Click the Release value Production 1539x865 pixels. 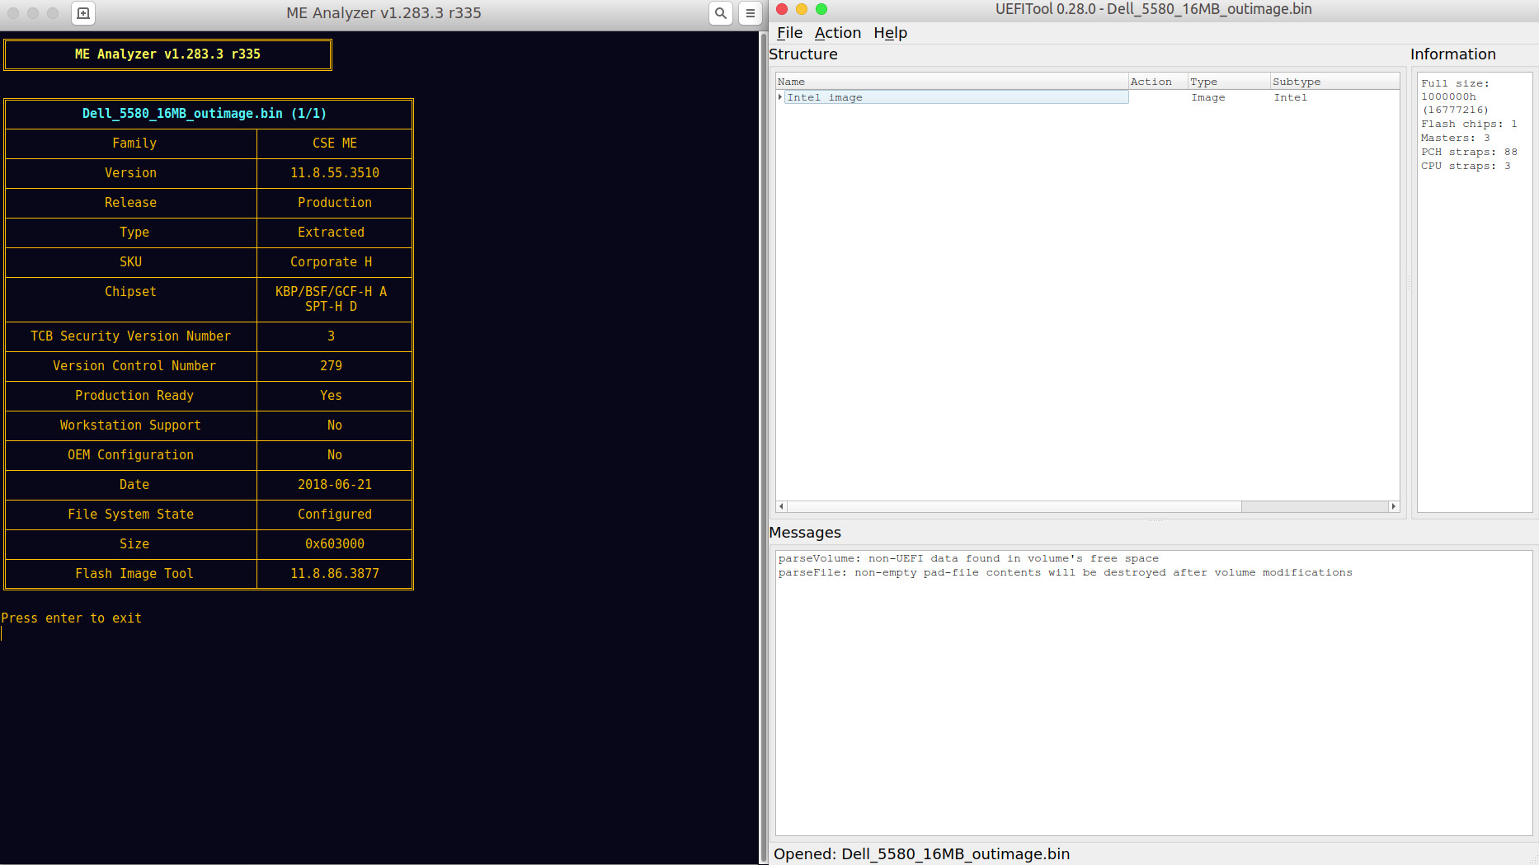335,203
